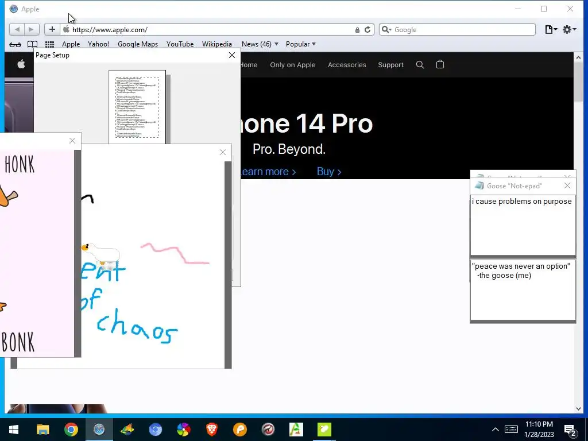Open Yahoo! bookmark
The height and width of the screenshot is (441, 588).
tap(99, 44)
